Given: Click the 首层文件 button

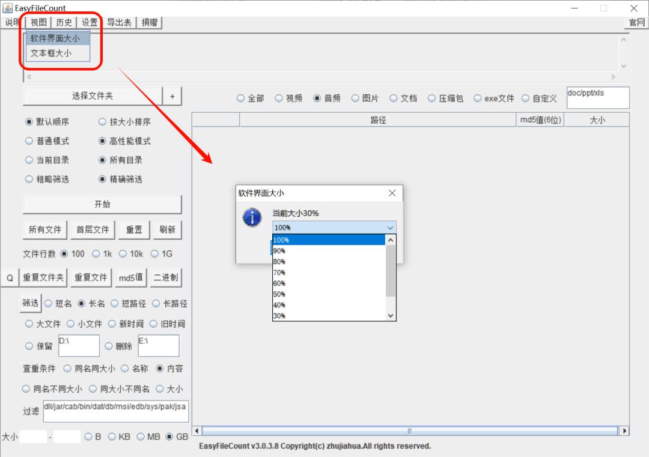Looking at the screenshot, I should [x=93, y=229].
